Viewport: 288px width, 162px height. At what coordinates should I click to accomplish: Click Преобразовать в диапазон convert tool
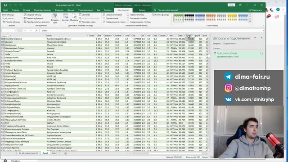36,22
